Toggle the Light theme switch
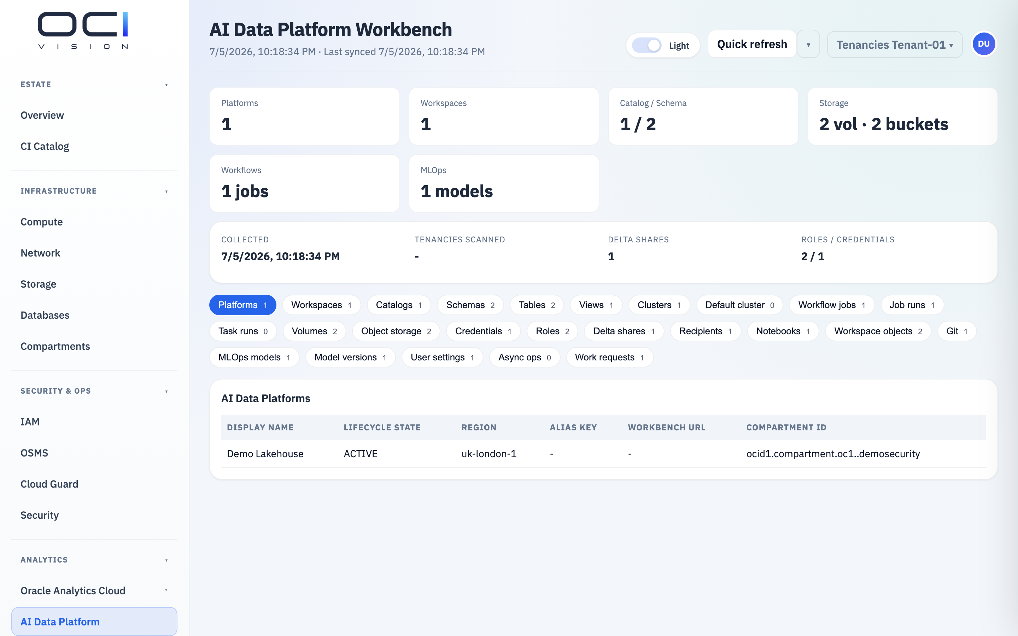 (647, 46)
